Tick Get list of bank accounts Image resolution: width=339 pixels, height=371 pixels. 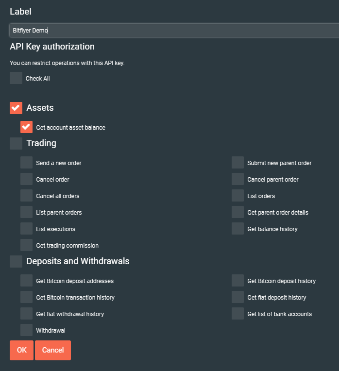pyautogui.click(x=238, y=314)
